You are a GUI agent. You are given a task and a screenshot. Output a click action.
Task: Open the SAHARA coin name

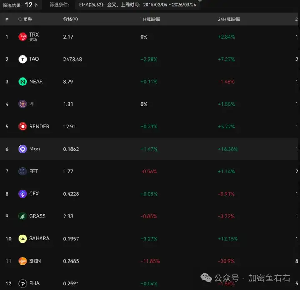(x=39, y=239)
